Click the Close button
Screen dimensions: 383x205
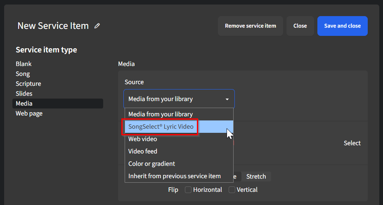pyautogui.click(x=300, y=26)
